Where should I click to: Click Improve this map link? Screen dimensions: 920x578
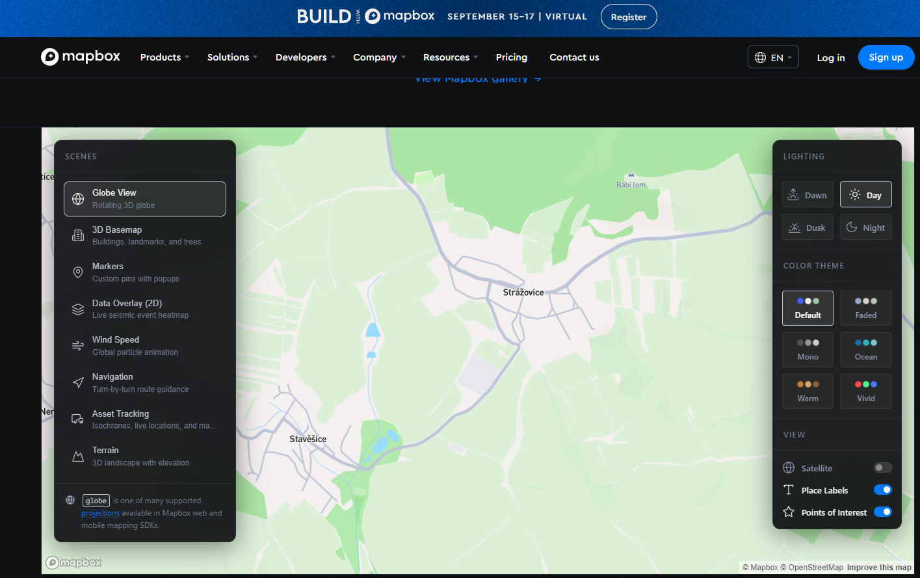click(x=879, y=568)
